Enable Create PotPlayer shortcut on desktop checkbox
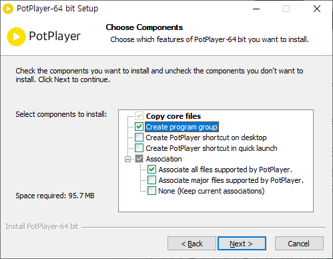This screenshot has height=259, width=333. tap(139, 138)
